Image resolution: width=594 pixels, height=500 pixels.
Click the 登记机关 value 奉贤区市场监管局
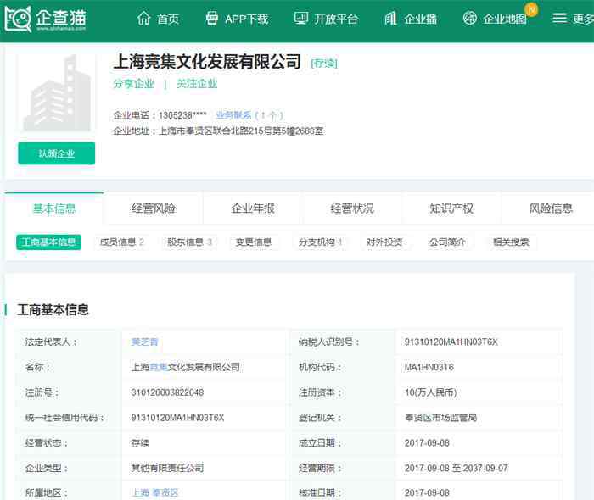(441, 418)
